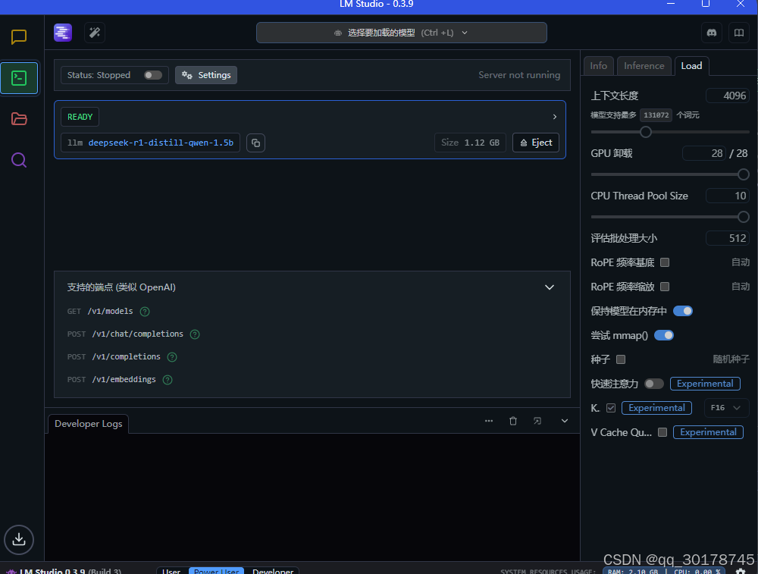This screenshot has height=574, width=758.
Task: Edit the CPU Thread Pool Size value 10
Action: click(728, 196)
